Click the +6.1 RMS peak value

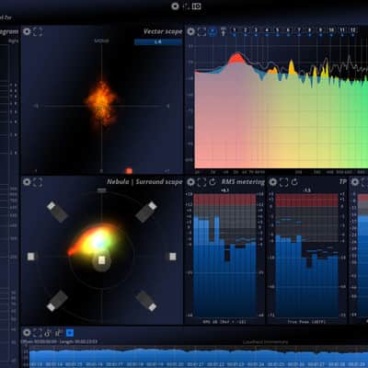(x=224, y=190)
